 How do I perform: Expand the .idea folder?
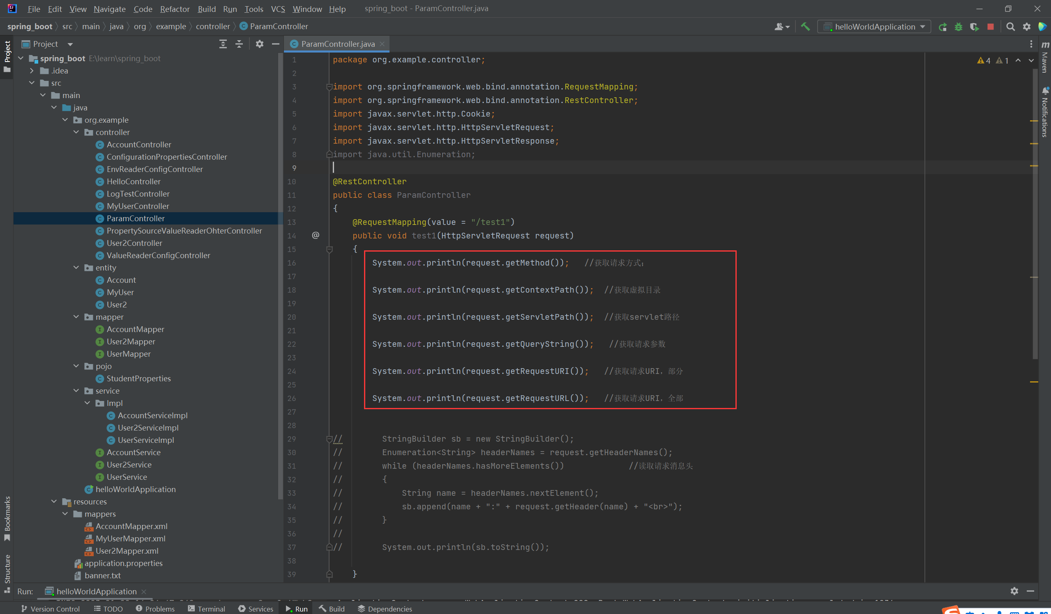(x=32, y=71)
